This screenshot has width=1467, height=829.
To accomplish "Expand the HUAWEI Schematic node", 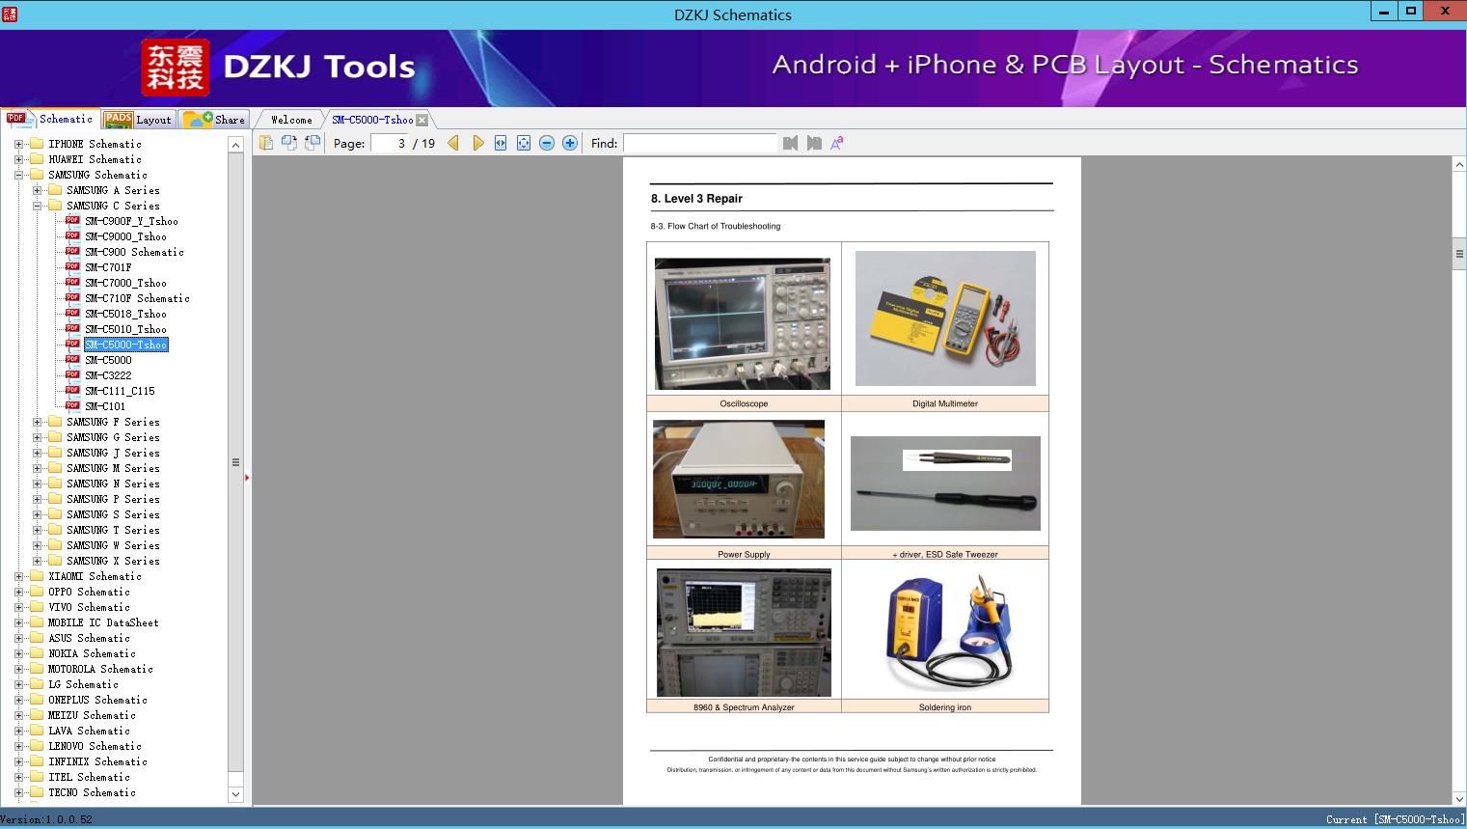I will coord(18,159).
